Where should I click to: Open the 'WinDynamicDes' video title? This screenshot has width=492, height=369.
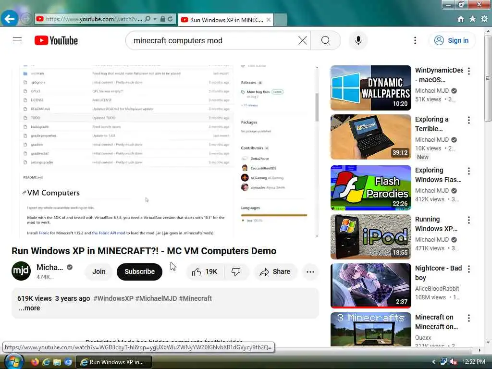click(x=439, y=75)
